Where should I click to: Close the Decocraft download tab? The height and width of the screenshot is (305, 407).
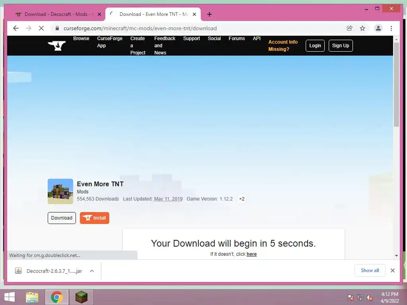[x=99, y=14]
